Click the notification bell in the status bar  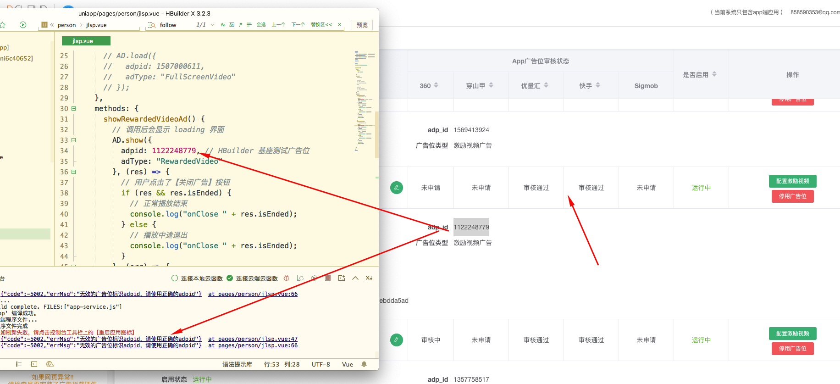(364, 364)
